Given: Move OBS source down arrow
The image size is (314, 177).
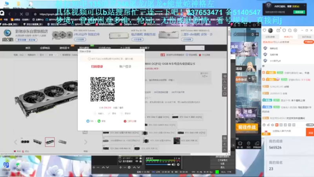Looking at the screenshot, I should tap(139, 167).
